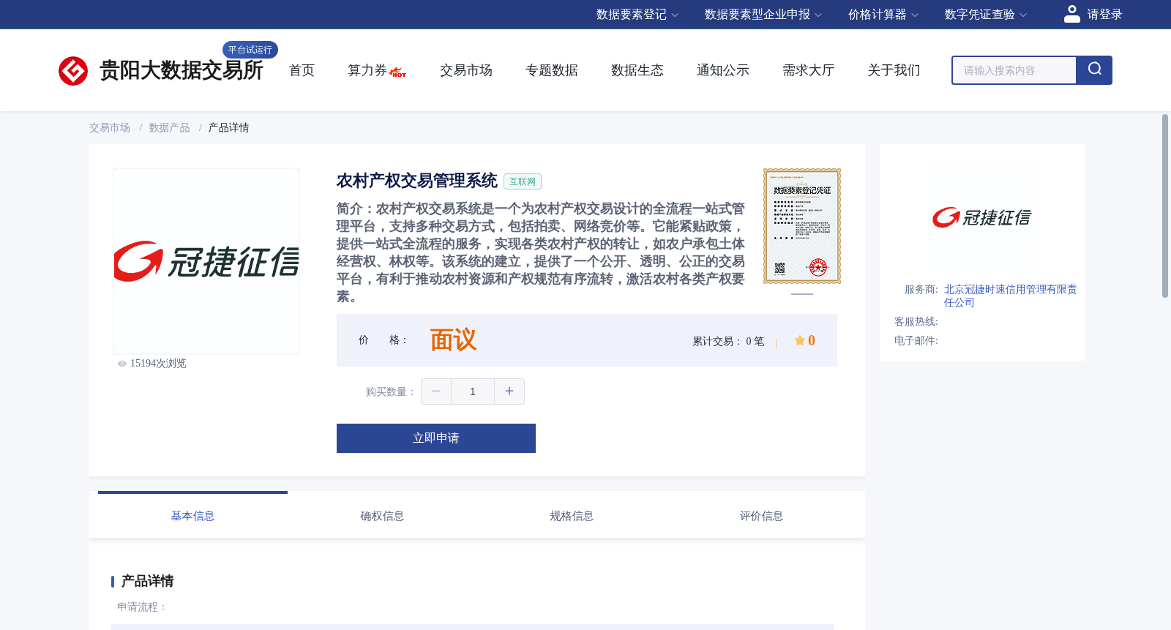Click the 累计交易 0笔 text
This screenshot has height=630, width=1171.
(x=728, y=341)
